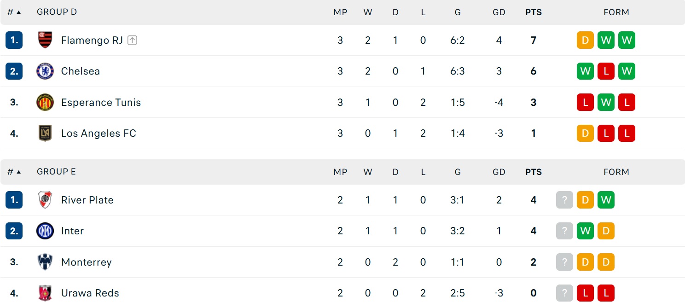
Task: Click the Inter club crest
Action: click(45, 231)
